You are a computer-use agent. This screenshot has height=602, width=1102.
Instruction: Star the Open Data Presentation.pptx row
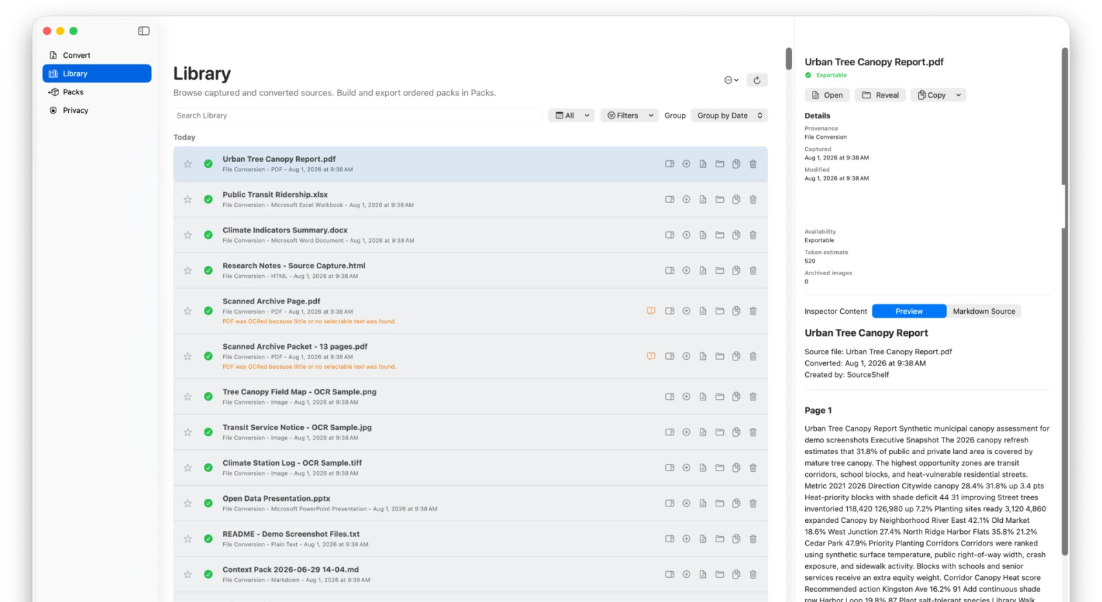[187, 504]
